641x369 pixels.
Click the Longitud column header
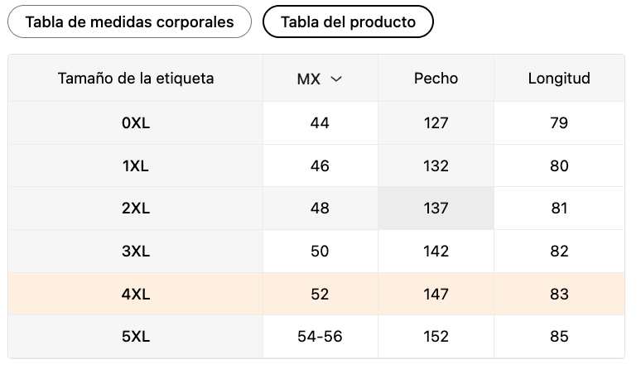point(559,79)
